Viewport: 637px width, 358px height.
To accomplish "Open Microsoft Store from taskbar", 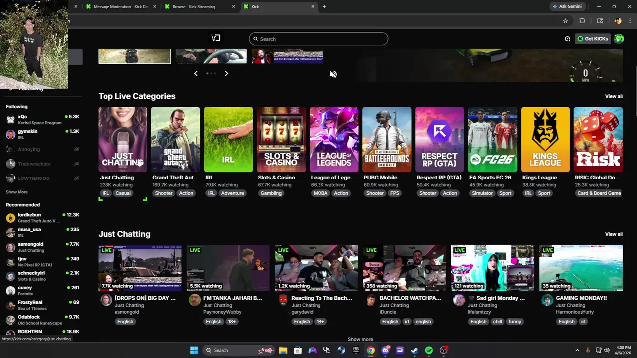I will tap(298, 350).
